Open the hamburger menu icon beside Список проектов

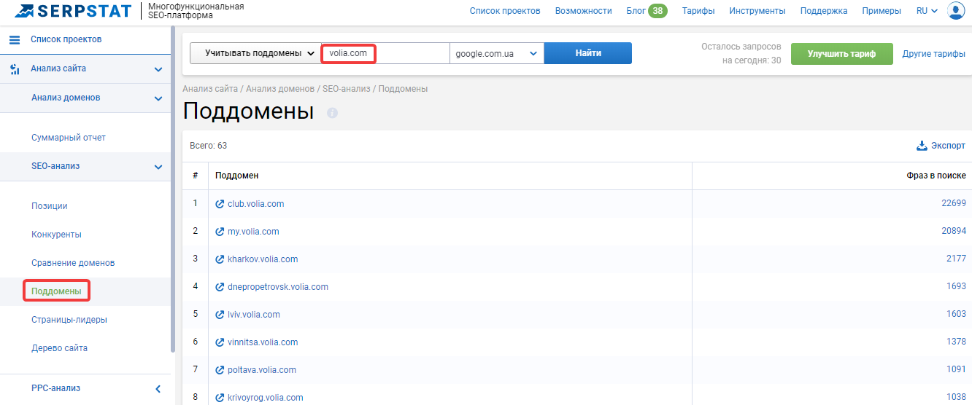pyautogui.click(x=15, y=39)
